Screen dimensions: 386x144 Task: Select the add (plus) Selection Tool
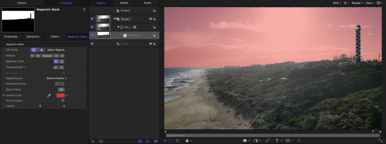click(56, 61)
